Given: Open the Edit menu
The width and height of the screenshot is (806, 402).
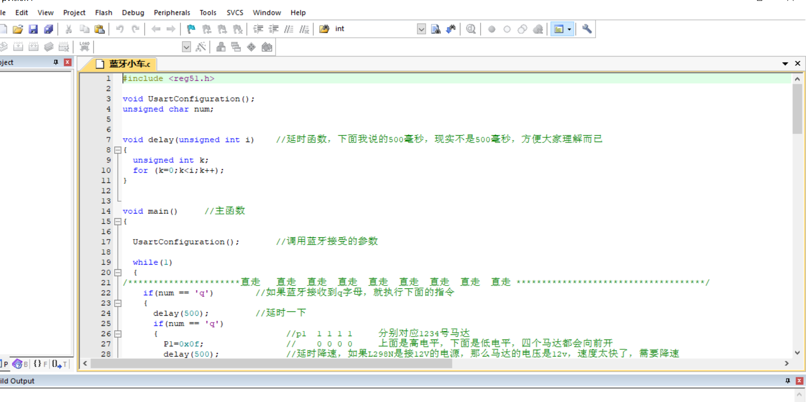Looking at the screenshot, I should (22, 13).
